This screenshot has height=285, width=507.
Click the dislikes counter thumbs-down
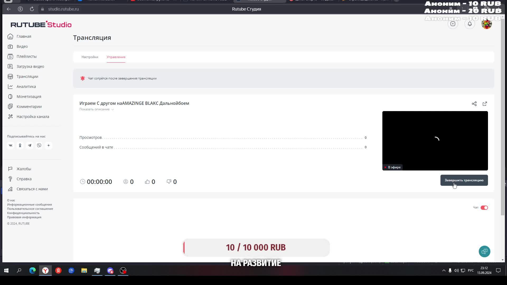169,182
